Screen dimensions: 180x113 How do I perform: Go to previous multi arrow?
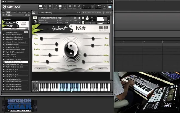click(x=77, y=13)
